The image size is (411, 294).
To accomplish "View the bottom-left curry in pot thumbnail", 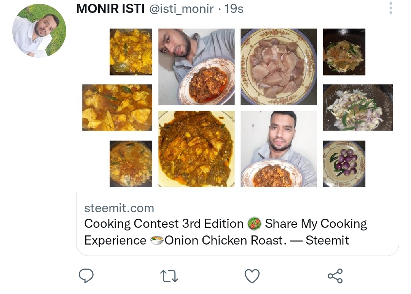I will (131, 164).
